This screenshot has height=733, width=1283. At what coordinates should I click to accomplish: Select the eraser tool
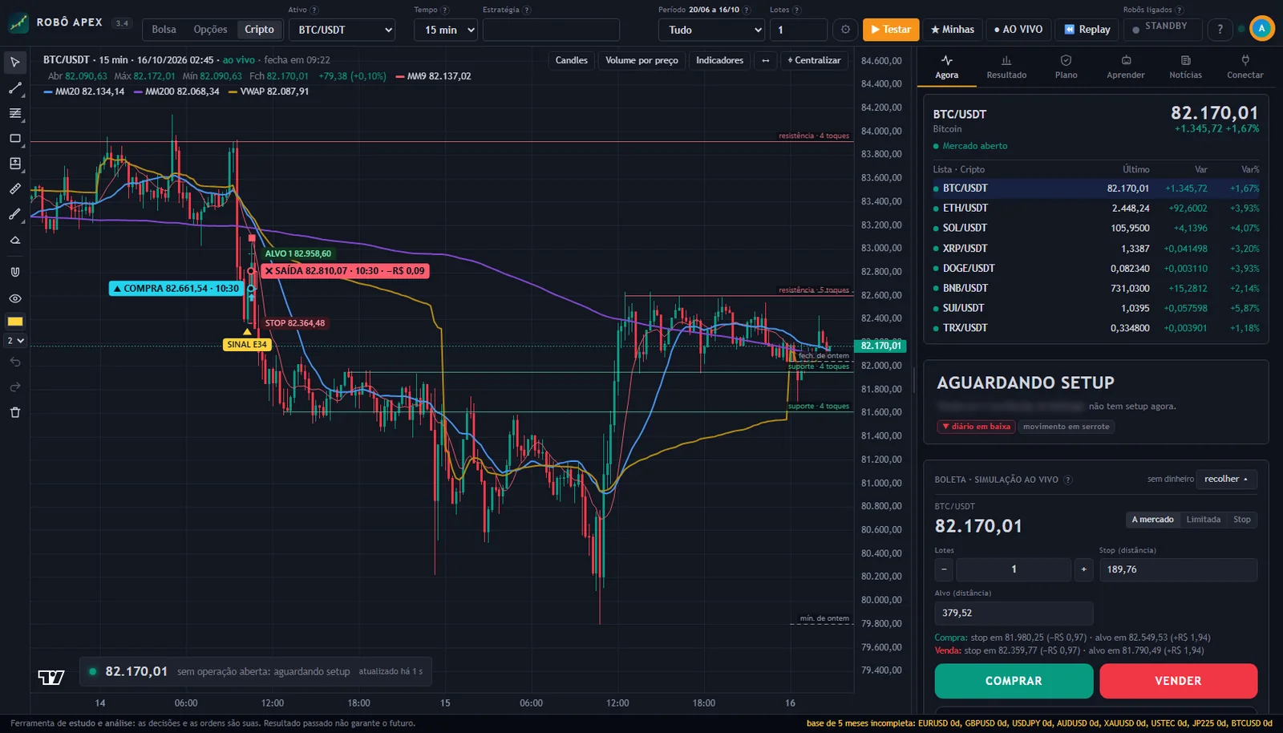pos(14,240)
